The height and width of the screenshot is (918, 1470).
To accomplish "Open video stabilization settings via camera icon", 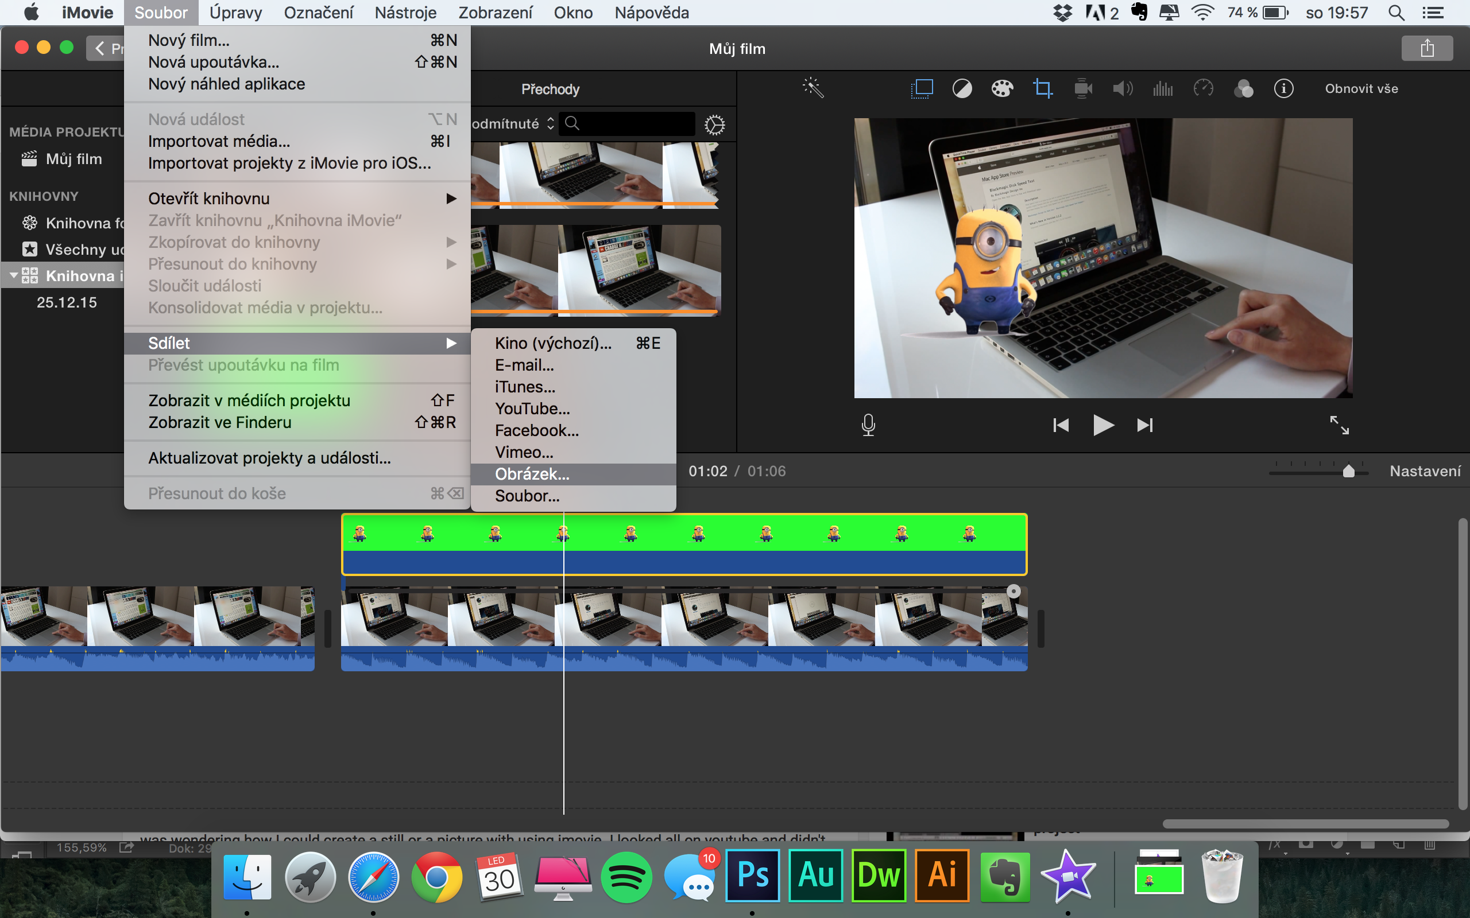I will click(1082, 88).
